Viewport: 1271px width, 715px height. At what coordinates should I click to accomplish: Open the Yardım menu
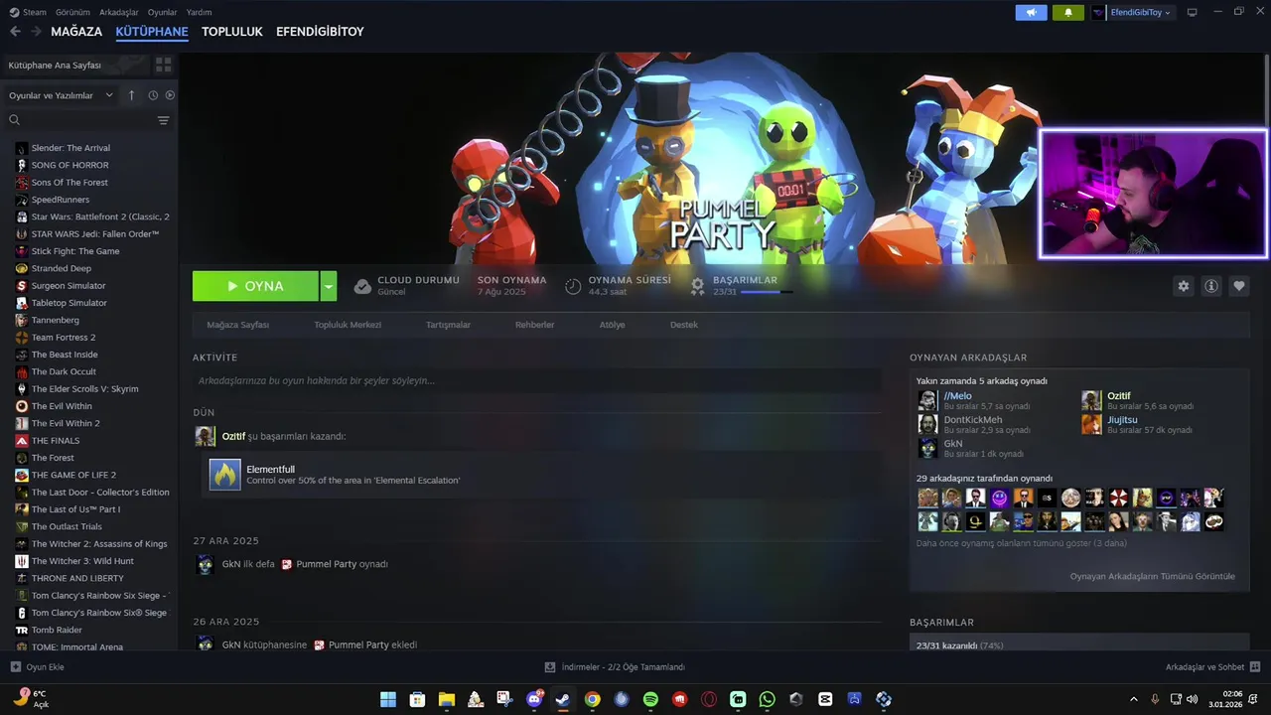pos(200,12)
